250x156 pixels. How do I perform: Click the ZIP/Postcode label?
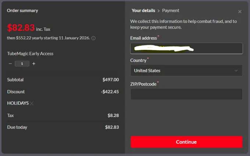click(143, 84)
